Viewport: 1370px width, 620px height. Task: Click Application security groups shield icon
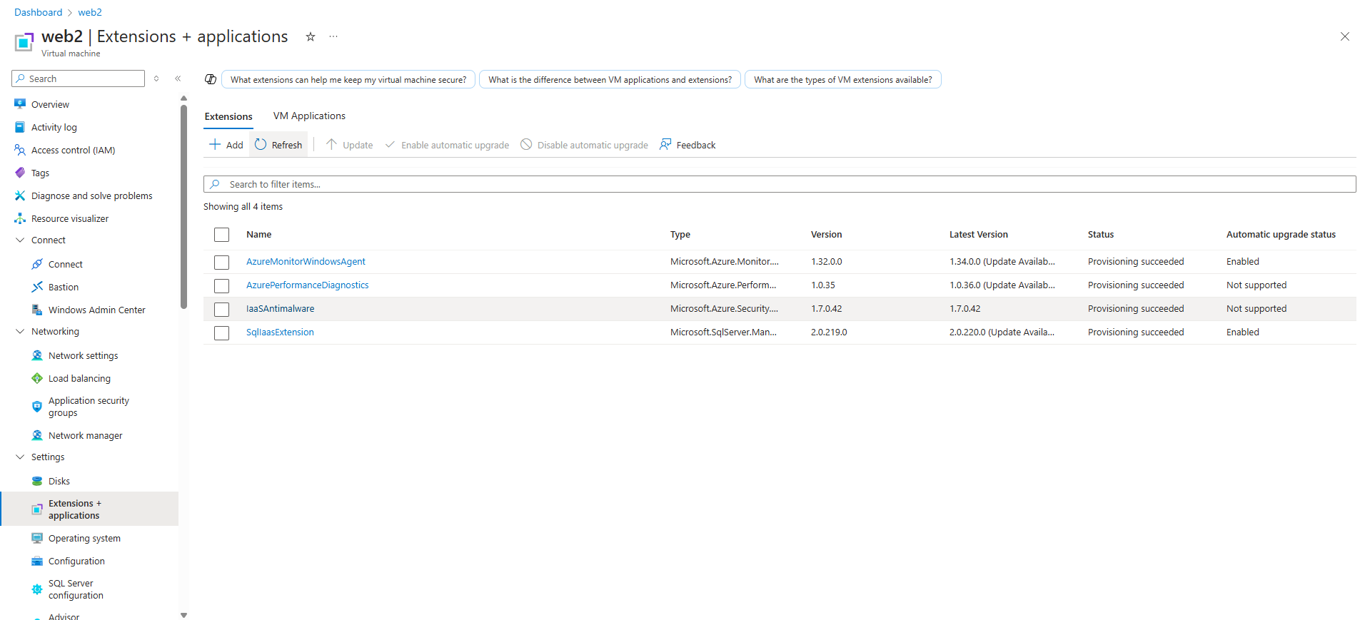tap(37, 407)
